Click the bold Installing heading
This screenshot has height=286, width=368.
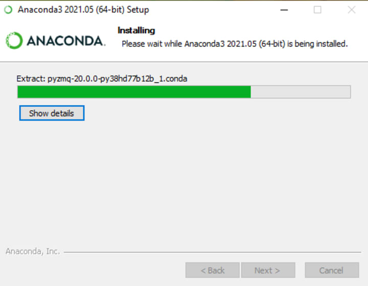136,30
